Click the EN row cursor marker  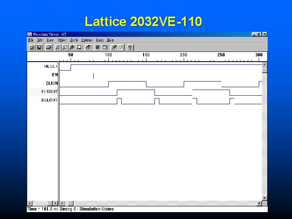tap(94, 76)
